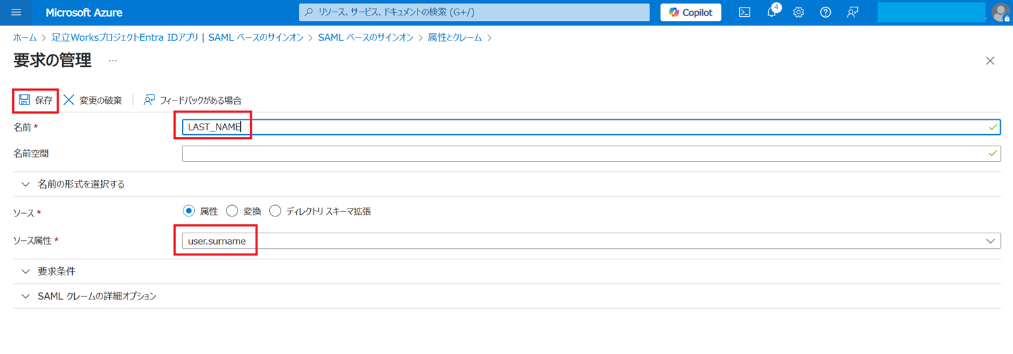
Task: Select the ディレクトリ スキーマ拡張 radio button
Action: click(x=275, y=211)
